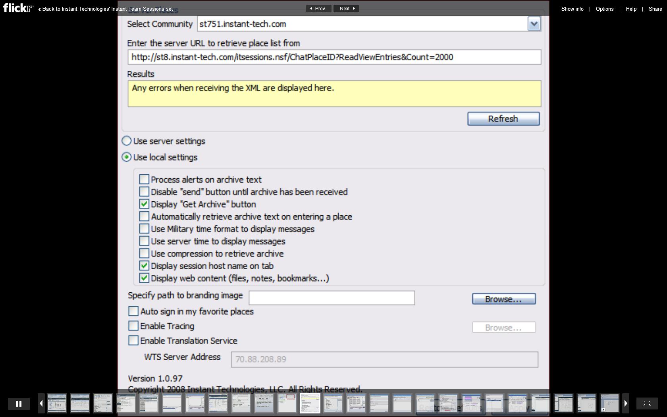
Task: Open the Help link
Action: click(631, 9)
